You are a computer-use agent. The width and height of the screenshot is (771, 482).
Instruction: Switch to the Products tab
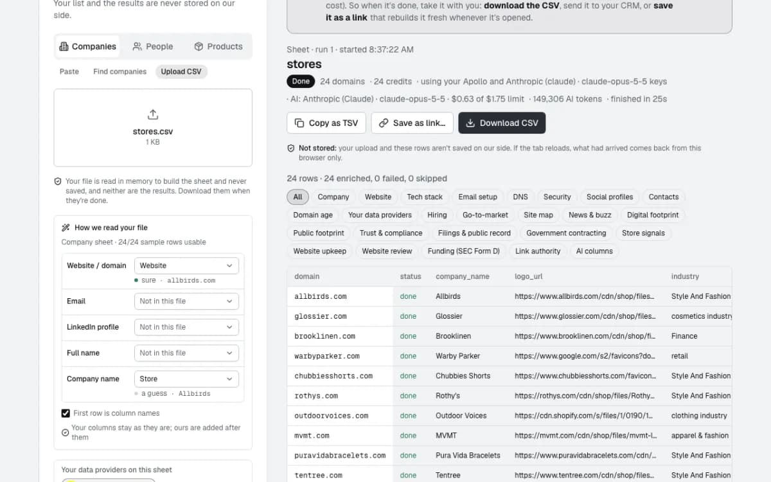pos(218,46)
